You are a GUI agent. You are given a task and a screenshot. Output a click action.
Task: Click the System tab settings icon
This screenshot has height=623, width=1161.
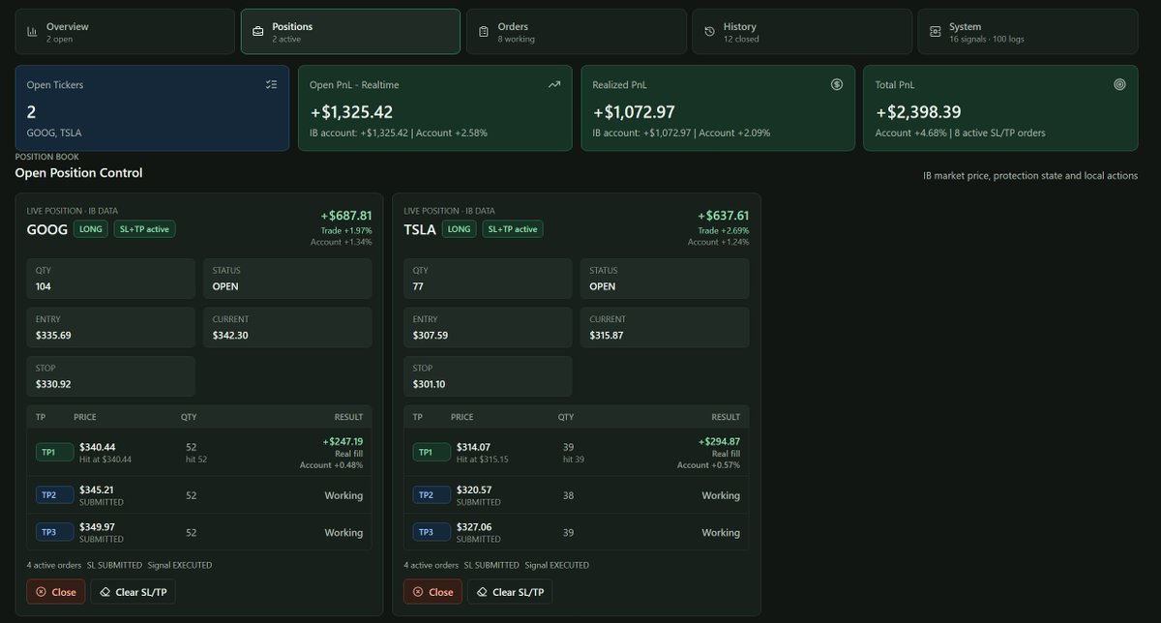(935, 32)
